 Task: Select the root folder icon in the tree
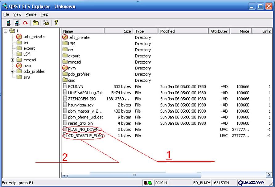coord(12,31)
